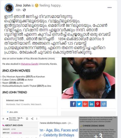Share via the Facebook icon

pyautogui.click(x=73, y=104)
